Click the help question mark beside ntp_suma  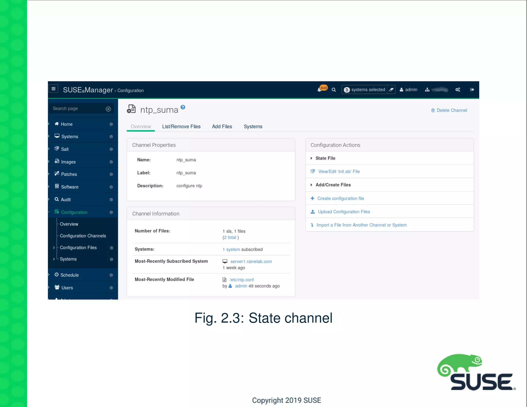click(x=183, y=107)
